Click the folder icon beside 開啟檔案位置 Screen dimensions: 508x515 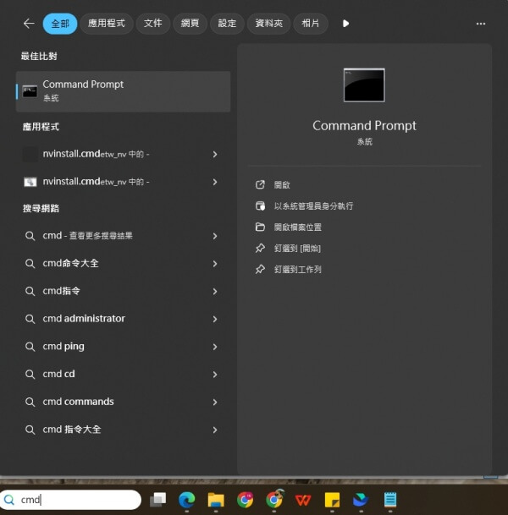pyautogui.click(x=260, y=227)
